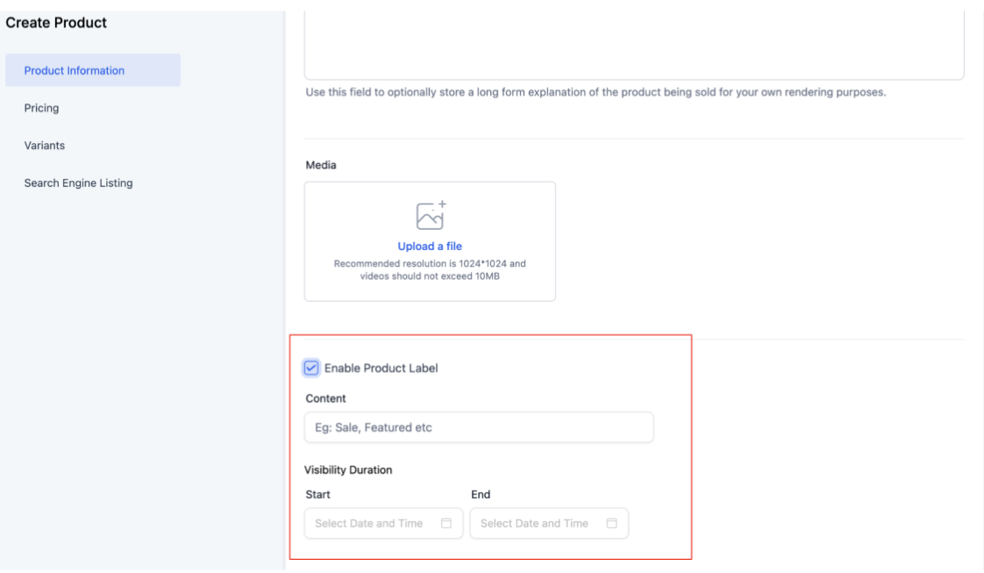984x573 pixels.
Task: Click the Content field label
Action: click(x=325, y=398)
